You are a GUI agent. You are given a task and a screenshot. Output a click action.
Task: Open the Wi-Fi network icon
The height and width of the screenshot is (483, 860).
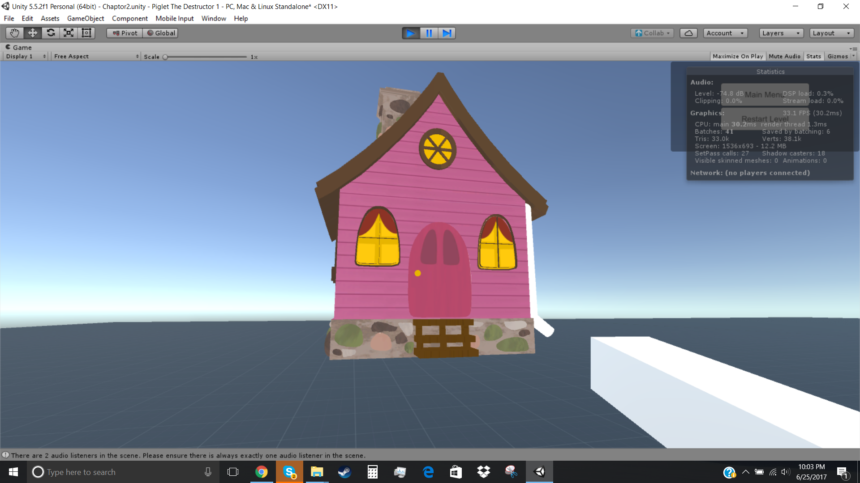click(773, 472)
